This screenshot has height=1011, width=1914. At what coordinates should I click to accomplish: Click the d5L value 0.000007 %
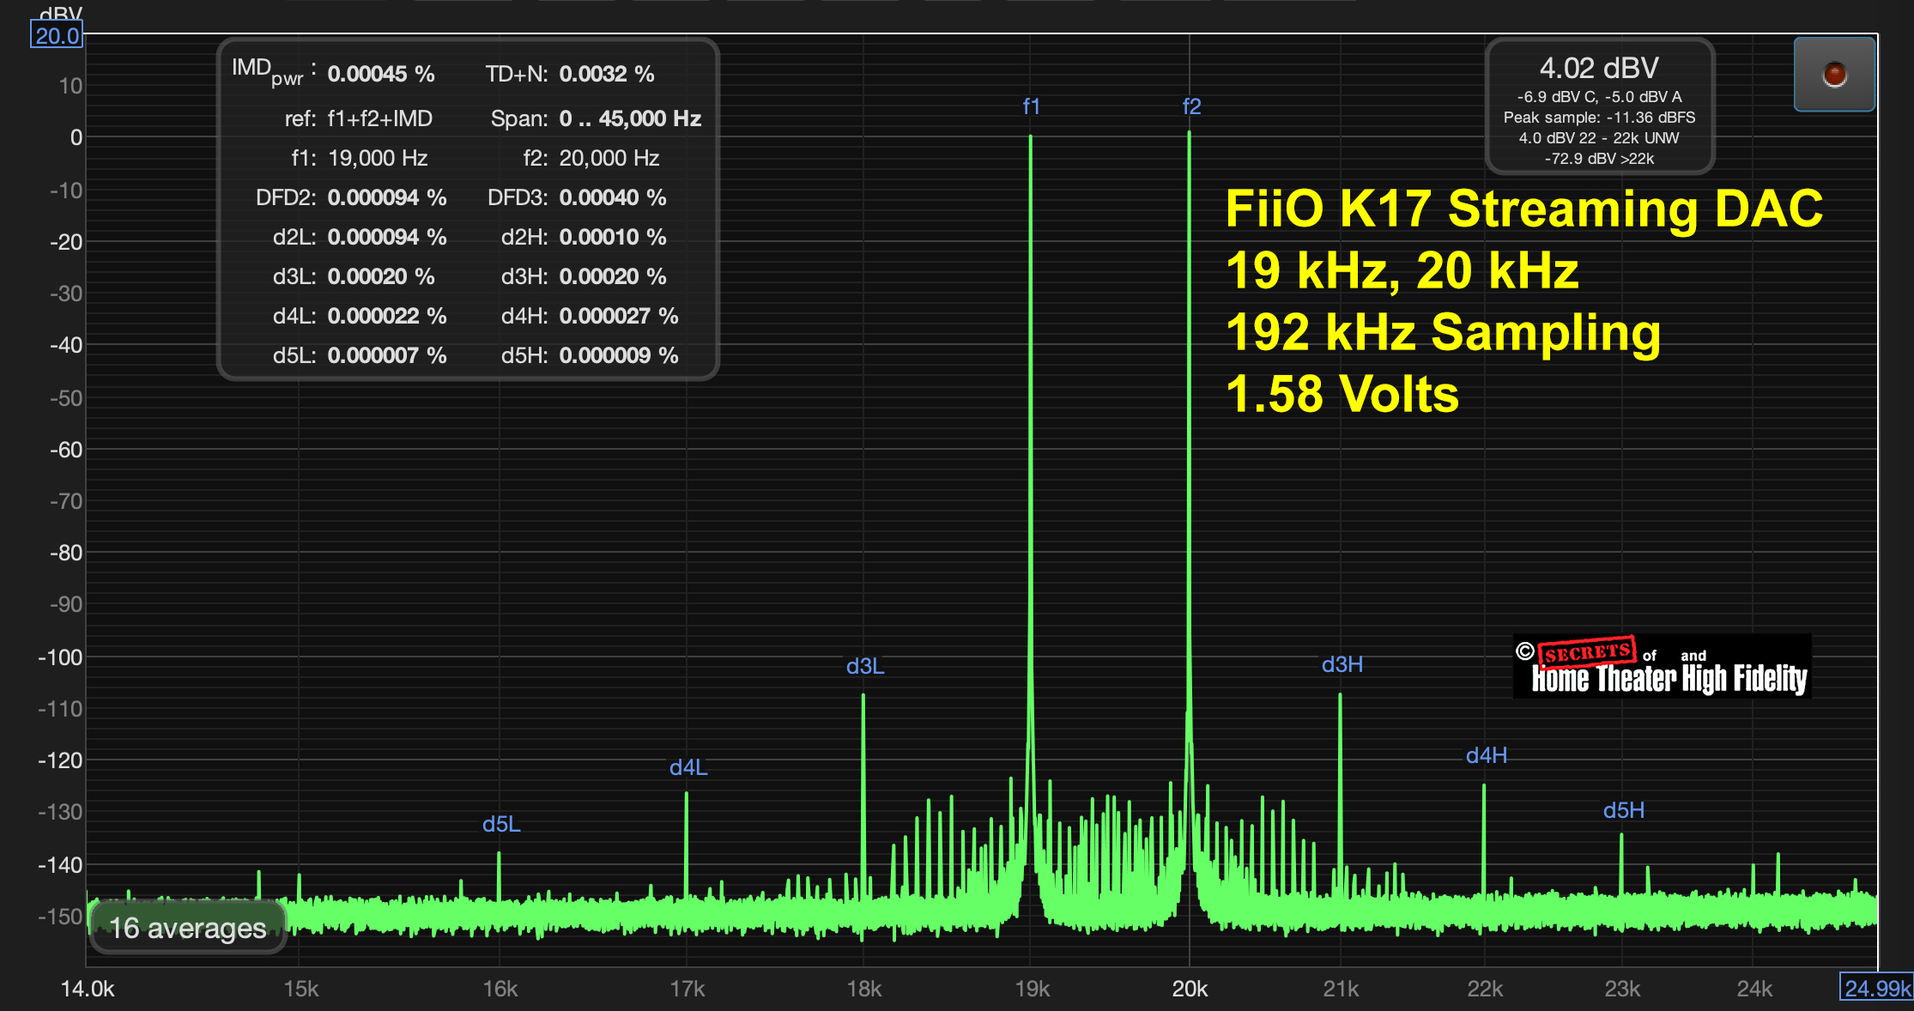(387, 355)
